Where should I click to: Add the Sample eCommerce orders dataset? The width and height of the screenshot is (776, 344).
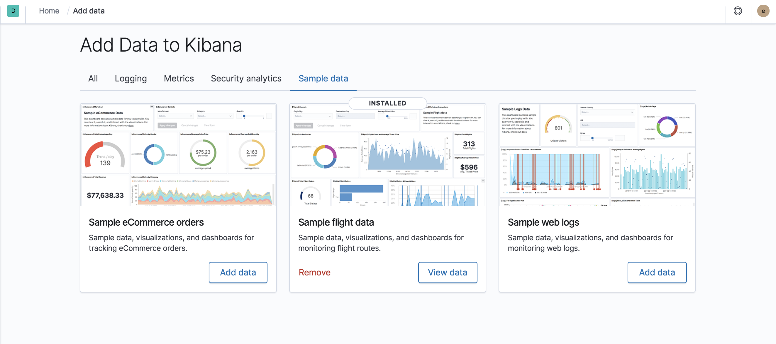coord(238,273)
